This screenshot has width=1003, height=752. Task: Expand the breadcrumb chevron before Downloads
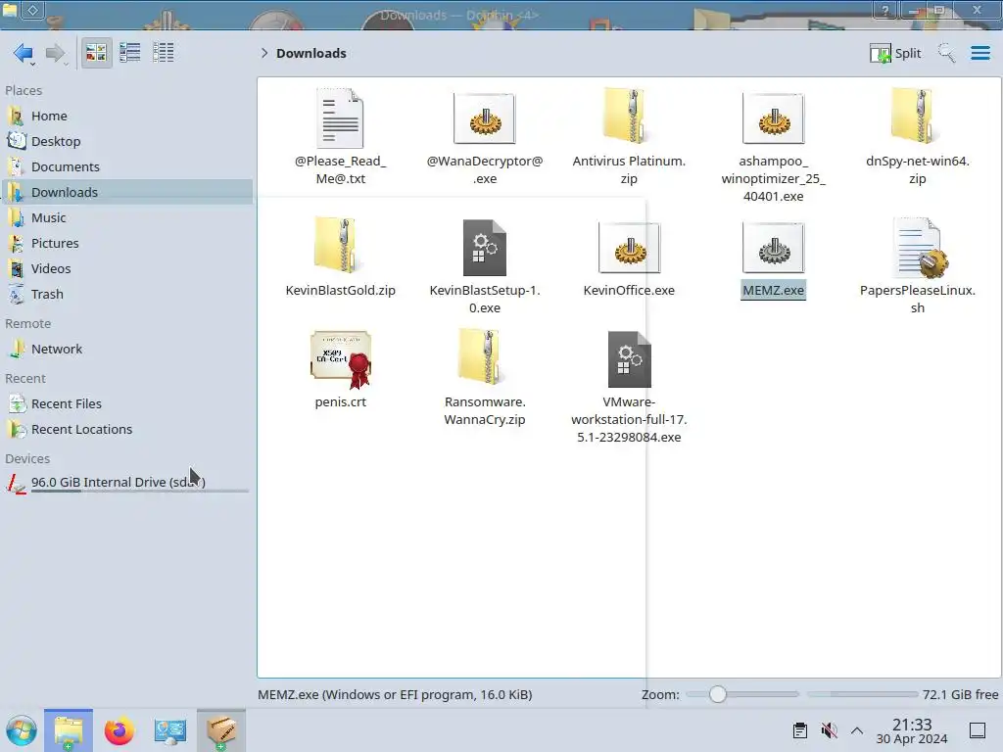point(264,53)
